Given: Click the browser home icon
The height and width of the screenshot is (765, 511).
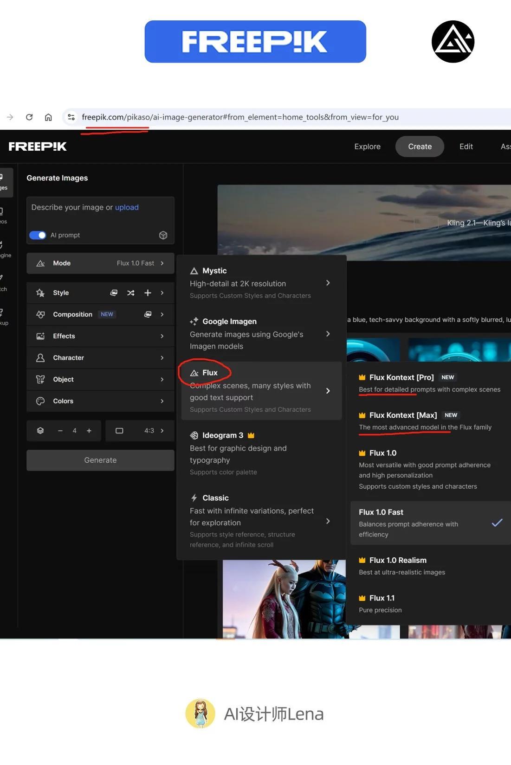Looking at the screenshot, I should 48,117.
